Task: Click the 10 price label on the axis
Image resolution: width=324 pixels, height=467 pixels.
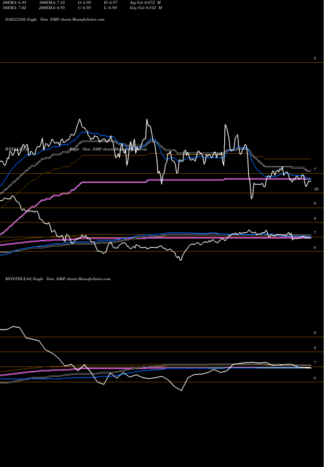Action: pos(316,189)
